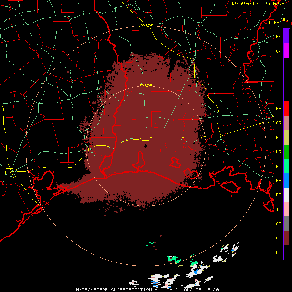Click the RA legend label
This screenshot has height=292, width=292.
tap(278, 166)
